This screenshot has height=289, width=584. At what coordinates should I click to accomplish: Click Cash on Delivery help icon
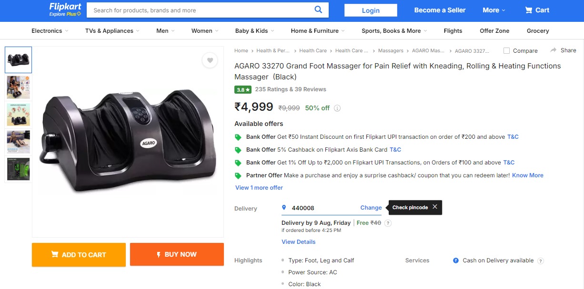pos(540,260)
